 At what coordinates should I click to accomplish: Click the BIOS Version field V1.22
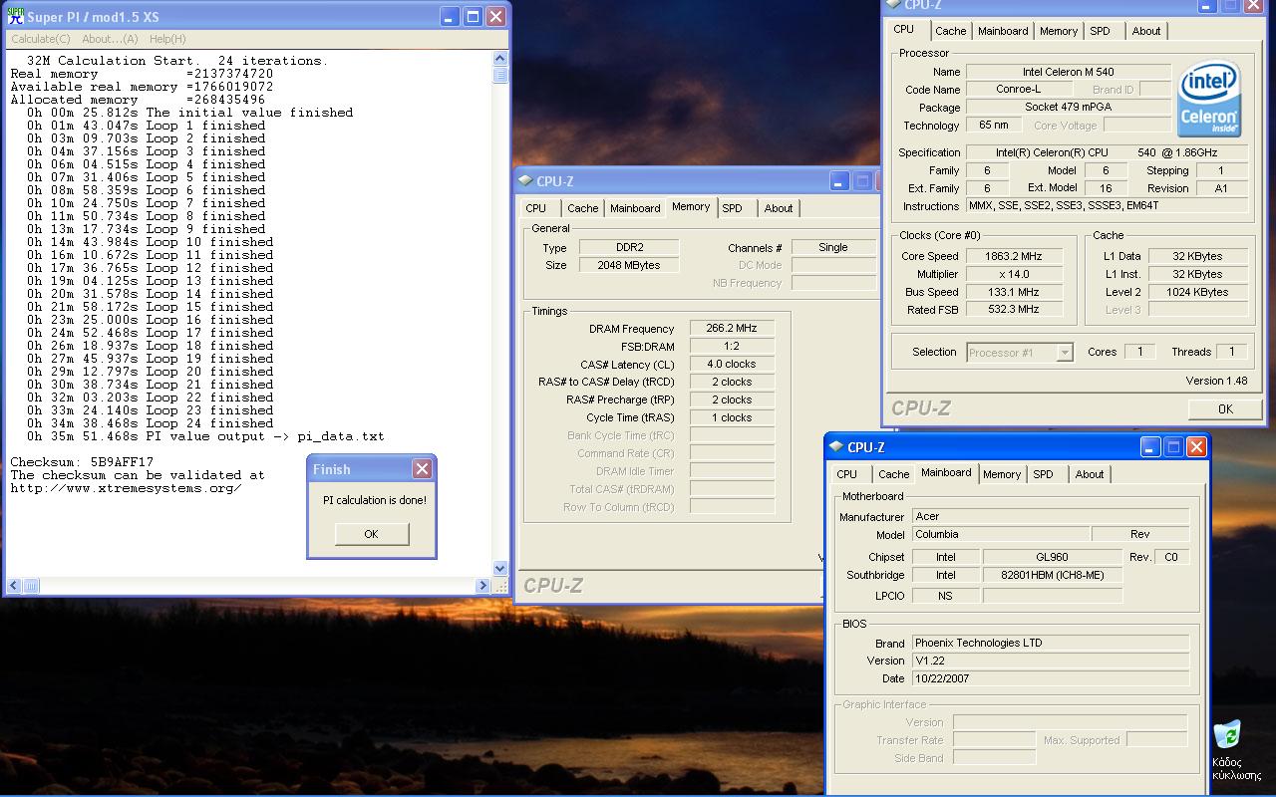tap(1051, 661)
